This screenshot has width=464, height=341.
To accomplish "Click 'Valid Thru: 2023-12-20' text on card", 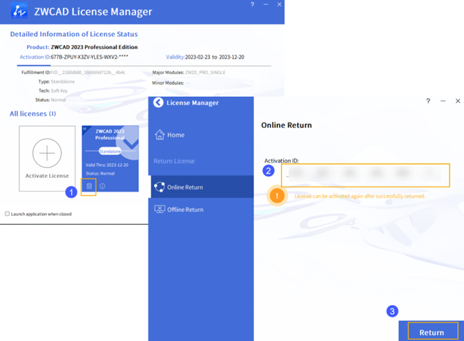I will [x=107, y=165].
